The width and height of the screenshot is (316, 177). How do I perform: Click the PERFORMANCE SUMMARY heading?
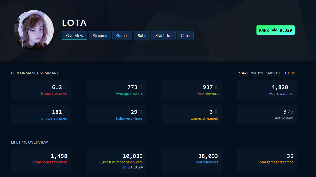pyautogui.click(x=35, y=73)
